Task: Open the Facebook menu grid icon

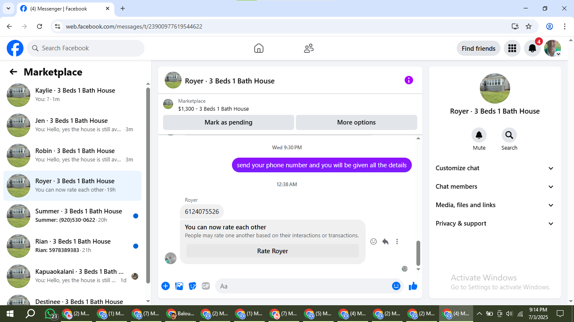Action: (x=512, y=48)
